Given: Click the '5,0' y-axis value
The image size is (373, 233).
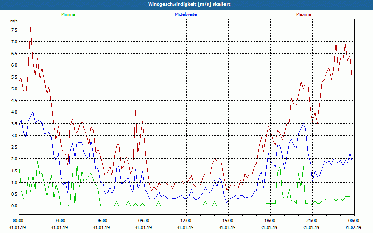Looking at the screenshot, I should pos(14,89).
